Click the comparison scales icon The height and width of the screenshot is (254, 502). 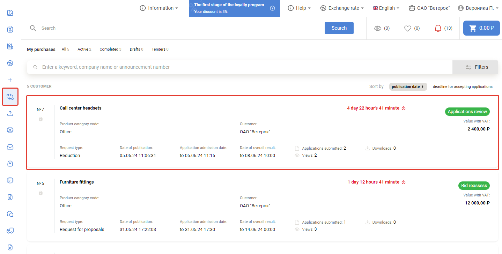(x=377, y=28)
